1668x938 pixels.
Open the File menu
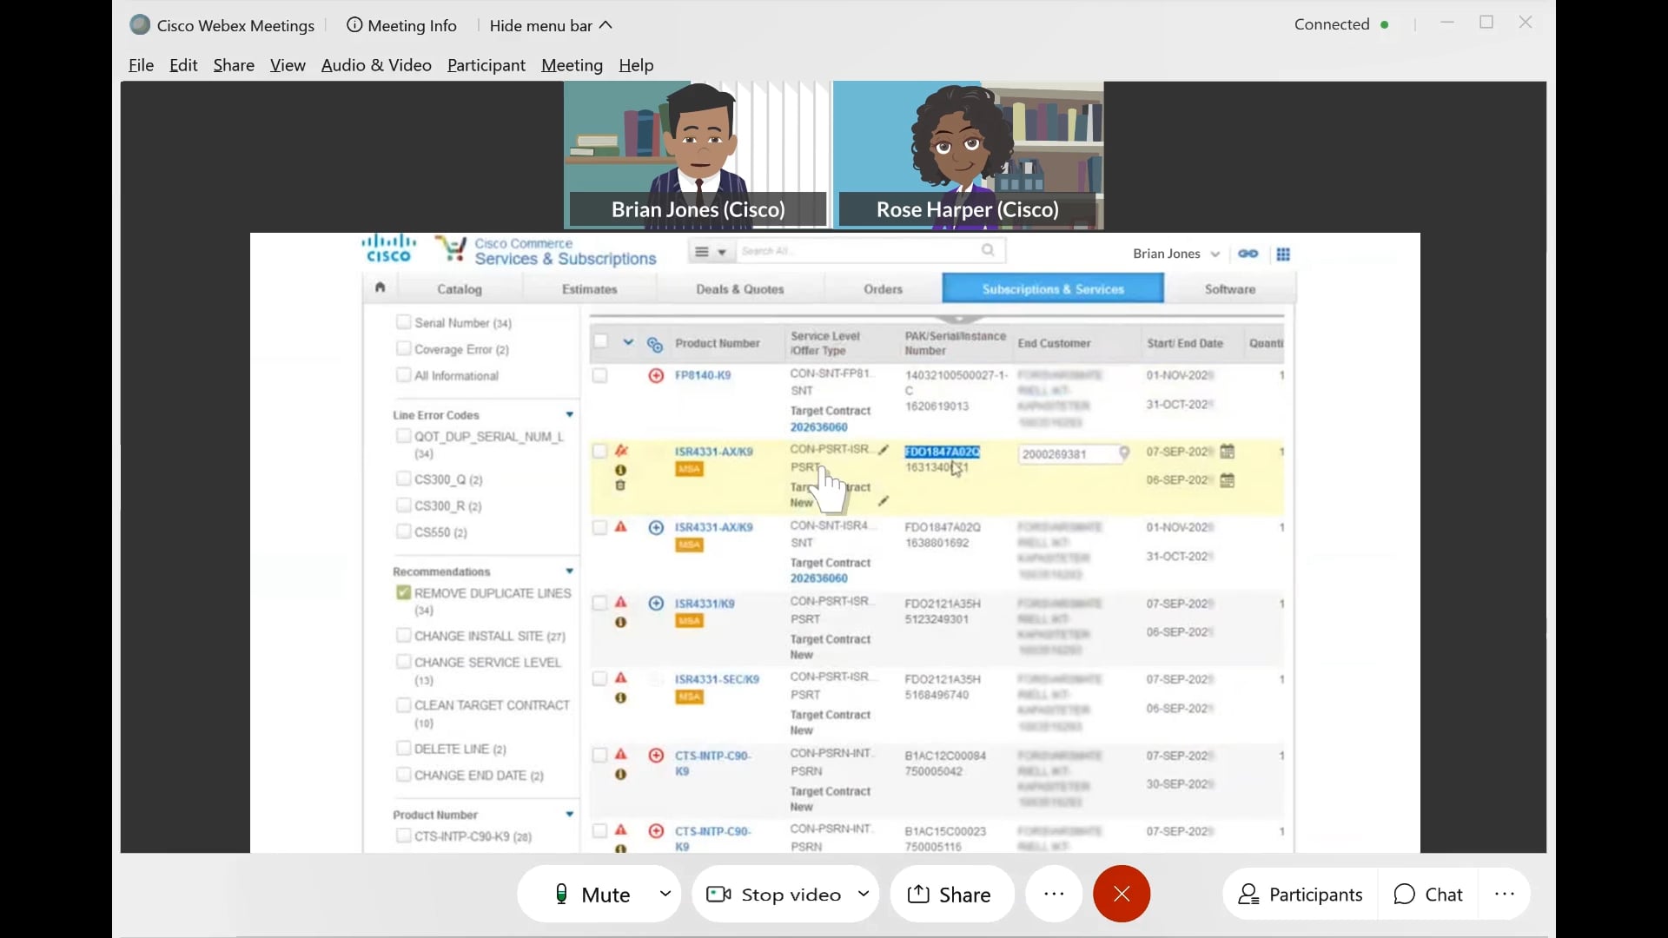point(141,65)
